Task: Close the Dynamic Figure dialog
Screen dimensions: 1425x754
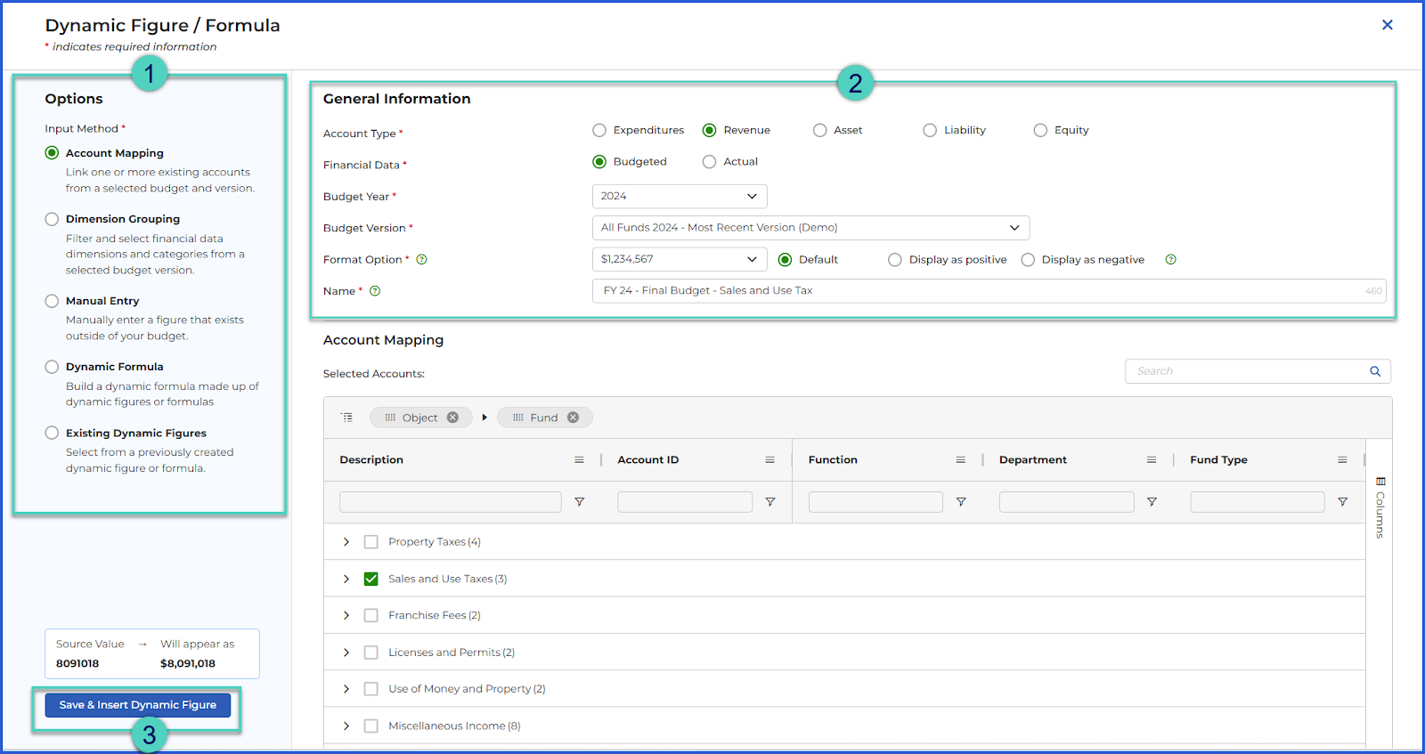Action: click(x=1387, y=25)
